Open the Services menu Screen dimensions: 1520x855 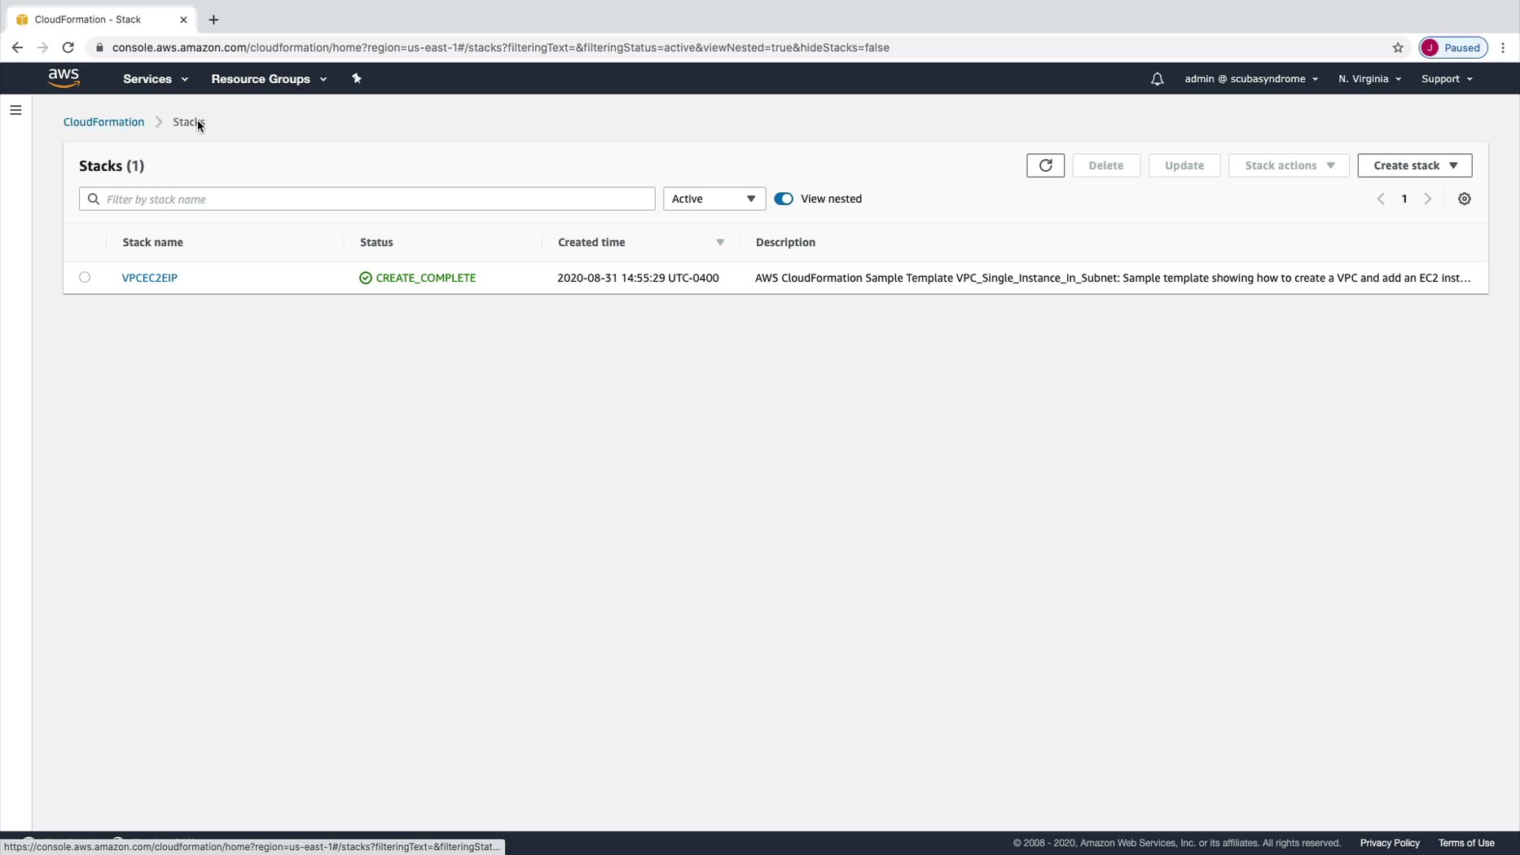[x=156, y=79]
